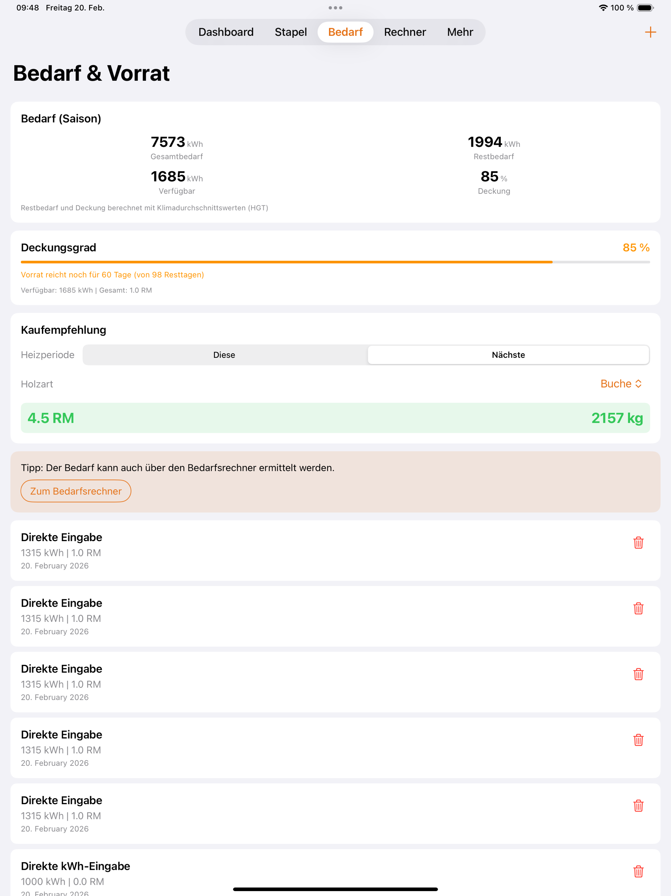Tap the 1685 kWh Verfügbar value
Image resolution: width=671 pixels, height=896 pixels.
pyautogui.click(x=177, y=176)
